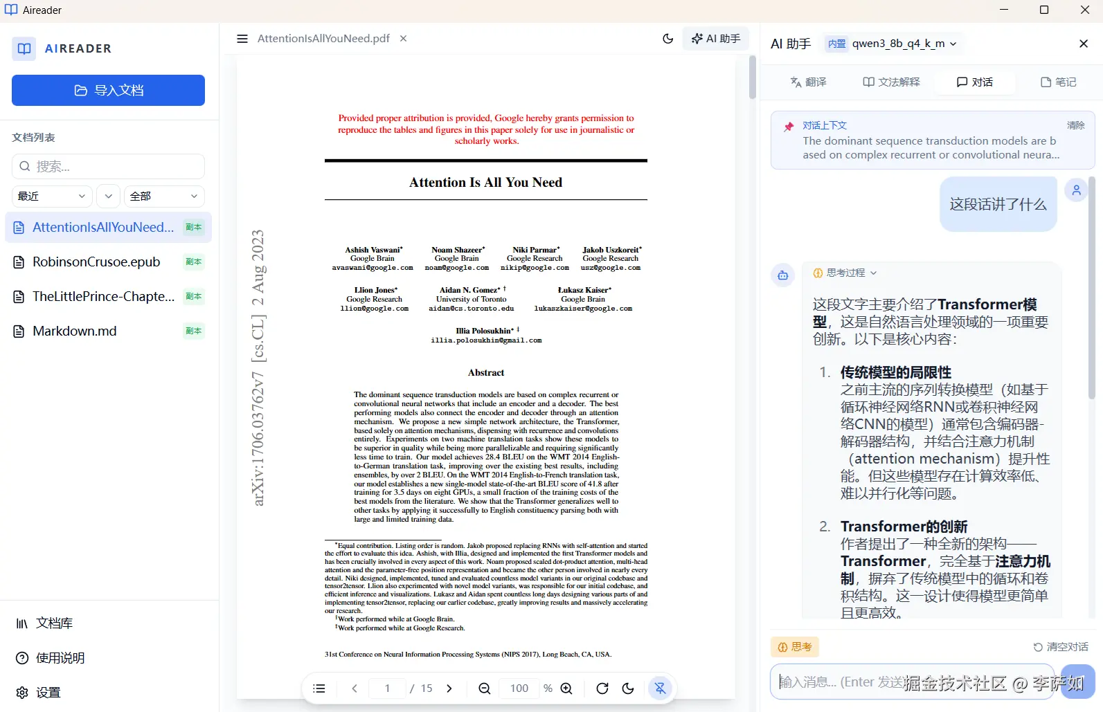The height and width of the screenshot is (712, 1103).
Task: Open the small sort-order chevron dropdown
Action: coord(108,197)
